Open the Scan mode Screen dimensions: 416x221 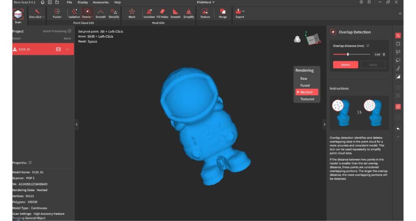pos(18,16)
